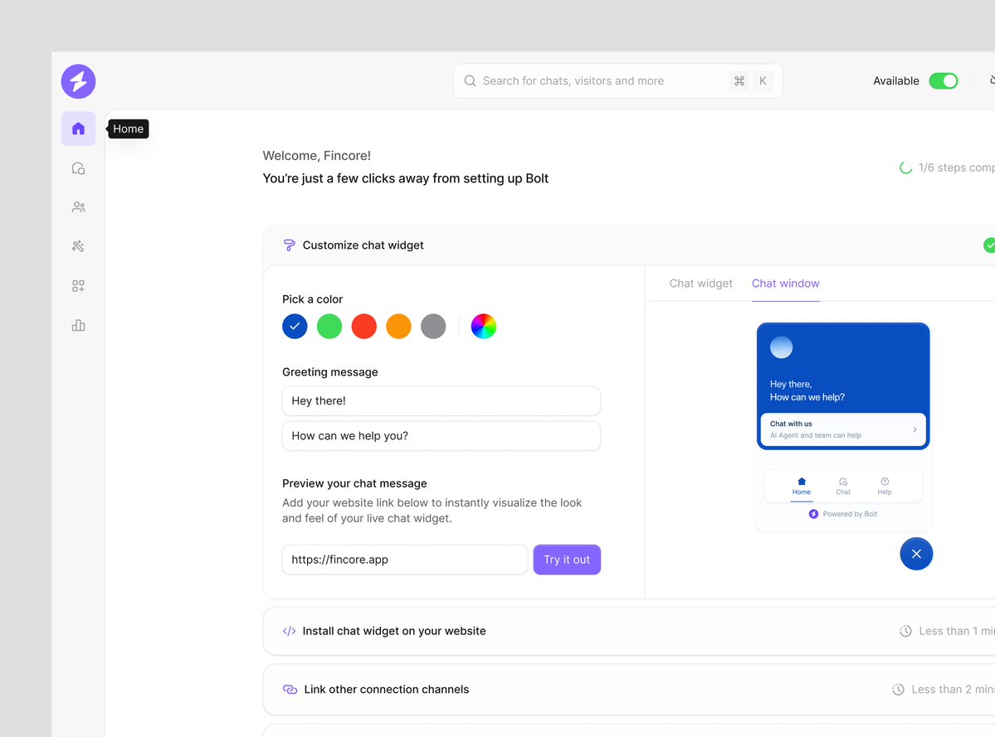Open the visitors people sidebar icon

coord(78,207)
